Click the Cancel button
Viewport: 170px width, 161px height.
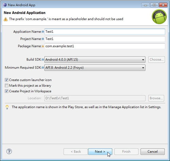click(x=153, y=151)
